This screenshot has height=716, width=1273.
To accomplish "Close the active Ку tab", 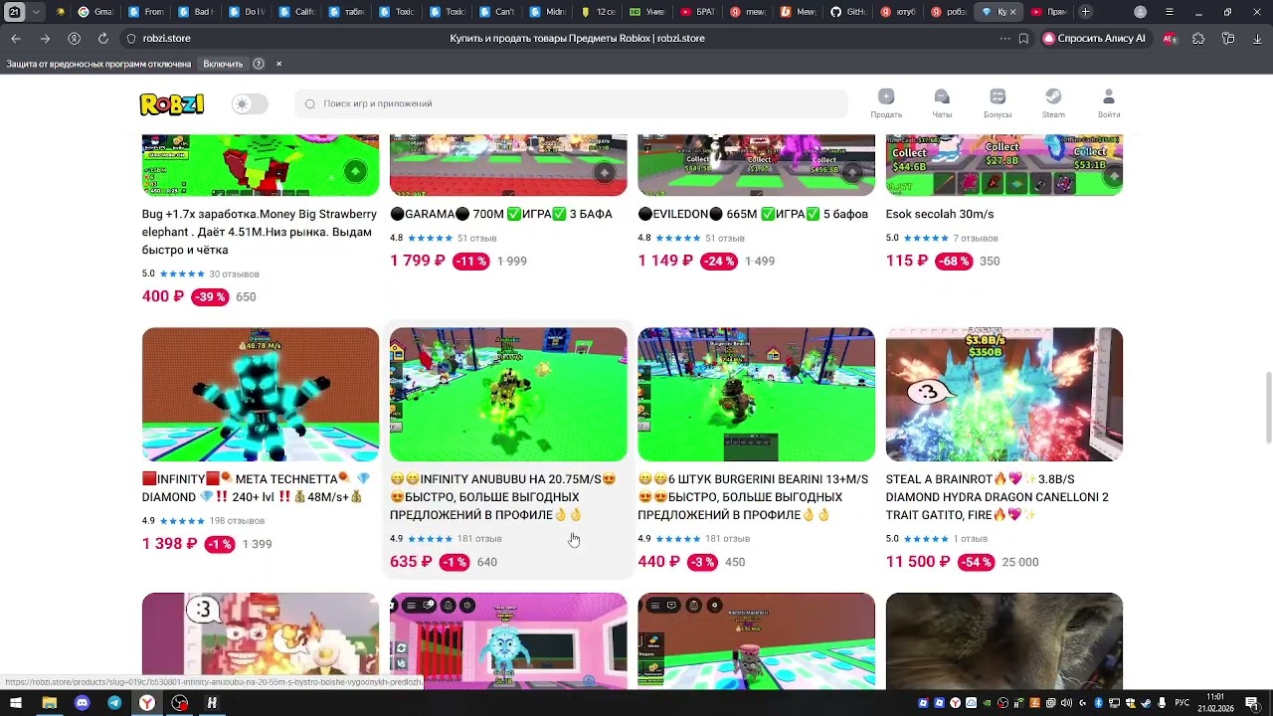I will 1013,12.
